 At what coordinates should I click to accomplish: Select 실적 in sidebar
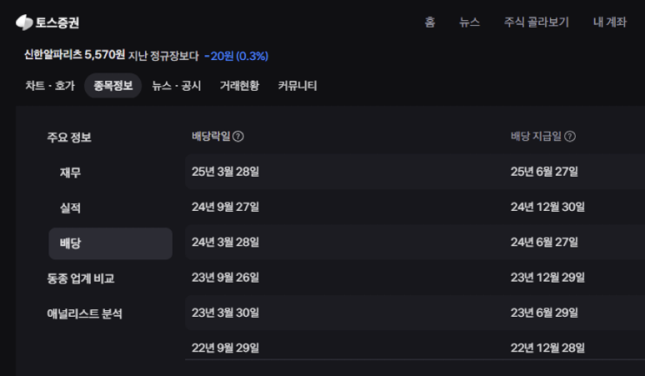(70, 208)
